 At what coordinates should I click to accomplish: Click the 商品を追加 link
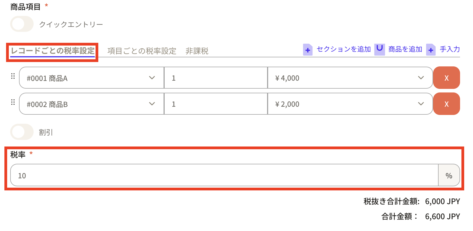[405, 49]
